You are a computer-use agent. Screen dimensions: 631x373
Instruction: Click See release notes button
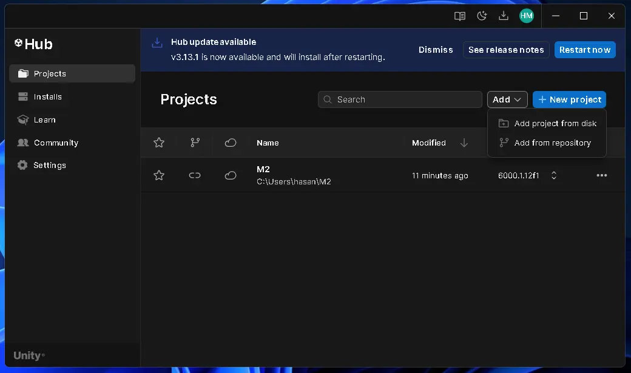click(x=506, y=50)
